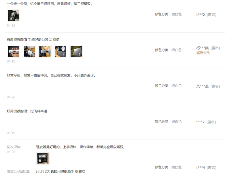236x177 pixels.
Task: Open first photo of hand-held clipper review
Action: 14,51
